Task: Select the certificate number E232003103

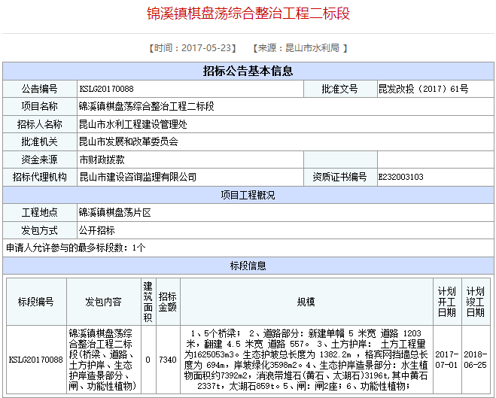Action: pyautogui.click(x=400, y=177)
